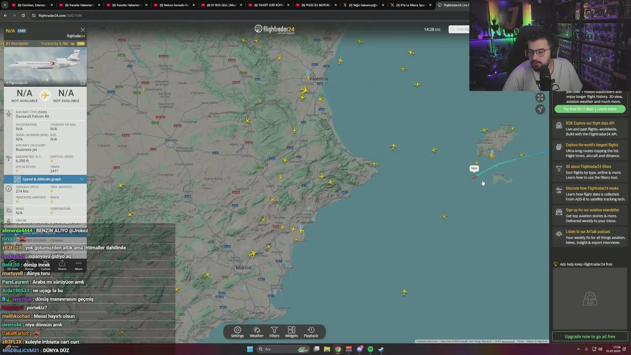
Task: Reload the page
Action: [x=23, y=15]
